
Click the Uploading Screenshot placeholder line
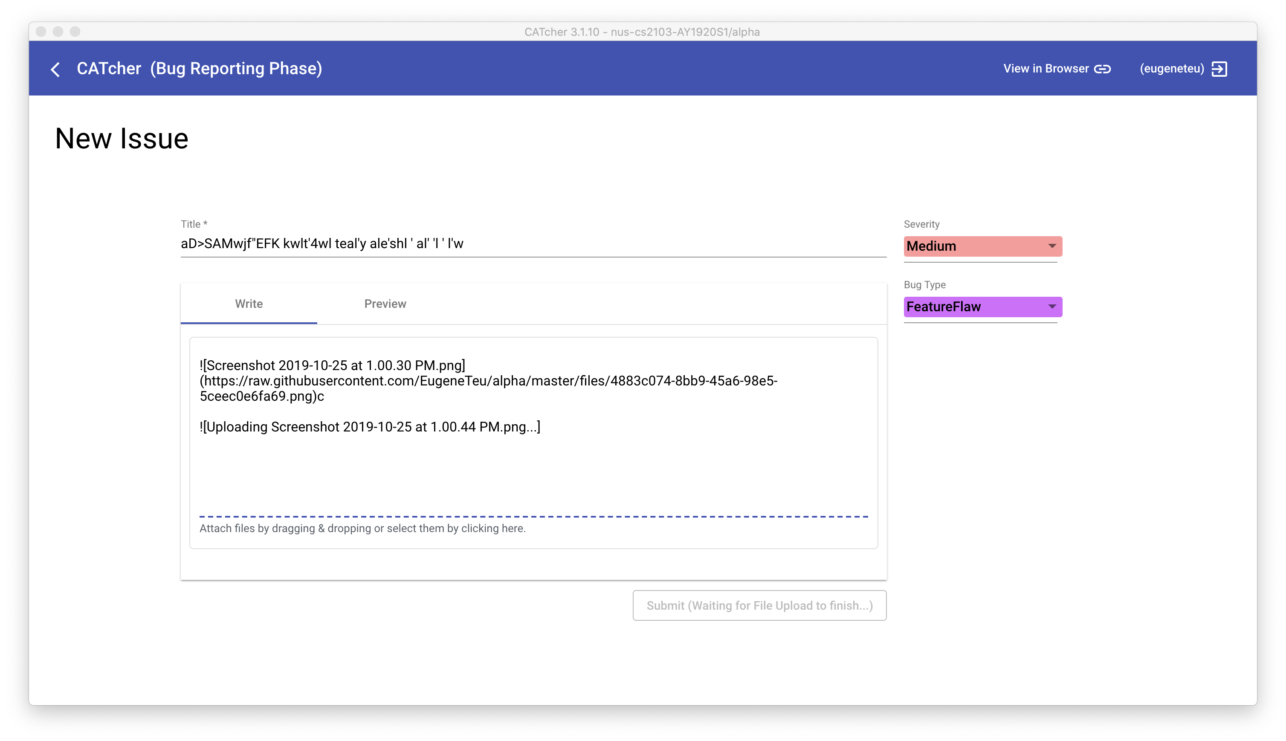[x=369, y=427]
